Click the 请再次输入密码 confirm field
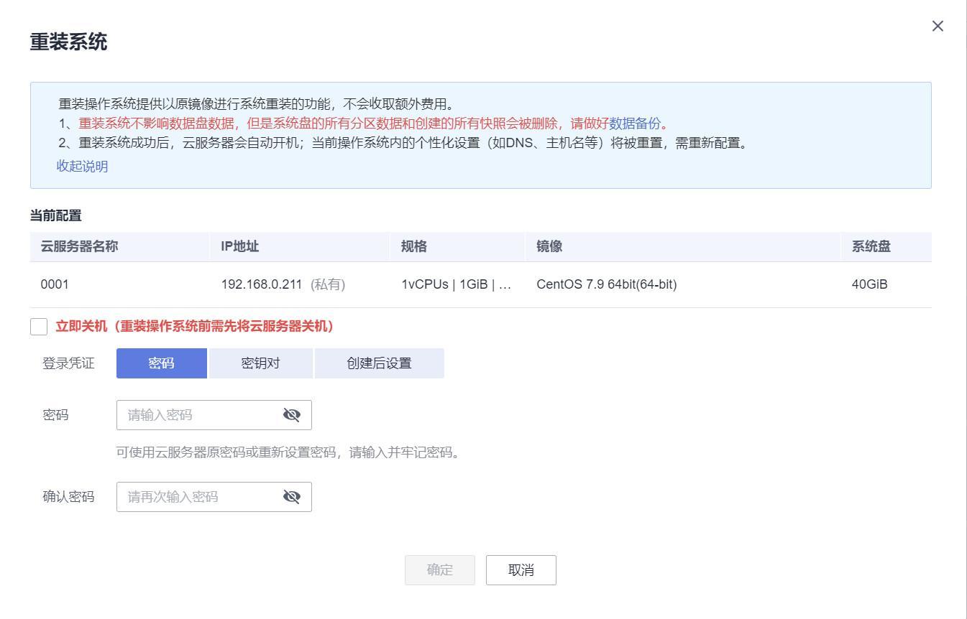Screen dimensions: 967x619 click(x=198, y=497)
